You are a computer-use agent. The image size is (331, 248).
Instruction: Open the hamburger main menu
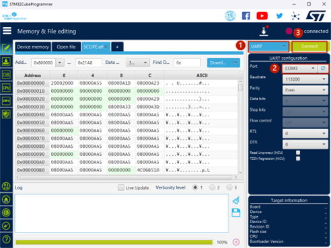7,31
